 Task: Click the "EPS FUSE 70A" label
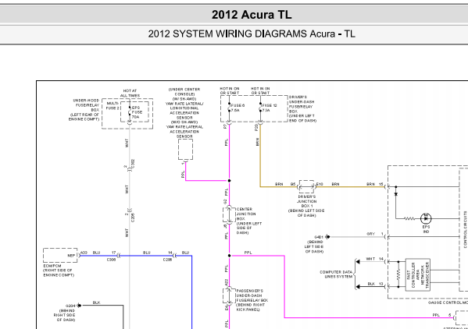(x=137, y=112)
